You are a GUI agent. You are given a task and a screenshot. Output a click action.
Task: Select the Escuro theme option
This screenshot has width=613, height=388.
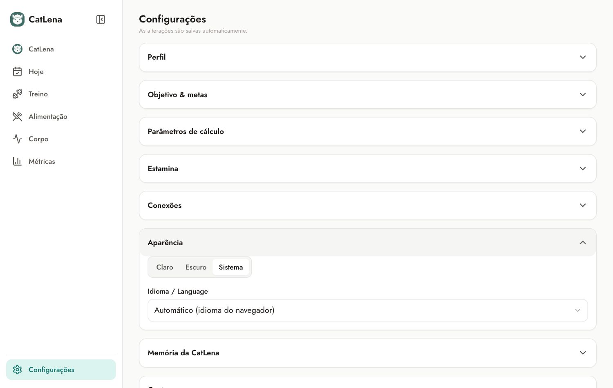(x=196, y=267)
